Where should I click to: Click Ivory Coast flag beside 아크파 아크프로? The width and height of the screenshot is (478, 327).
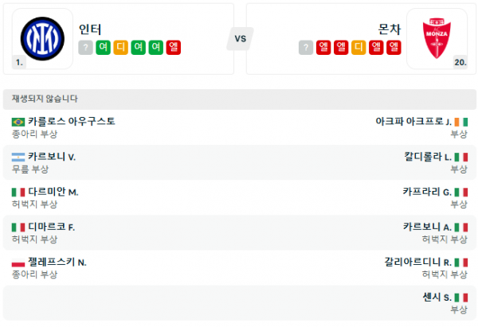(x=461, y=122)
